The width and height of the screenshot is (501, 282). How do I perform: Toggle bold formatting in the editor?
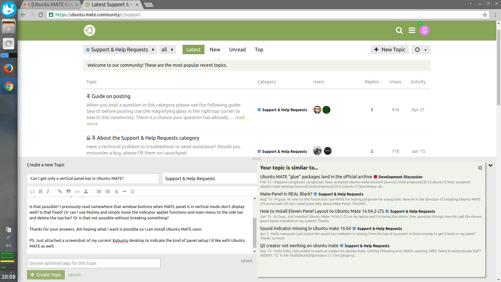point(40,191)
